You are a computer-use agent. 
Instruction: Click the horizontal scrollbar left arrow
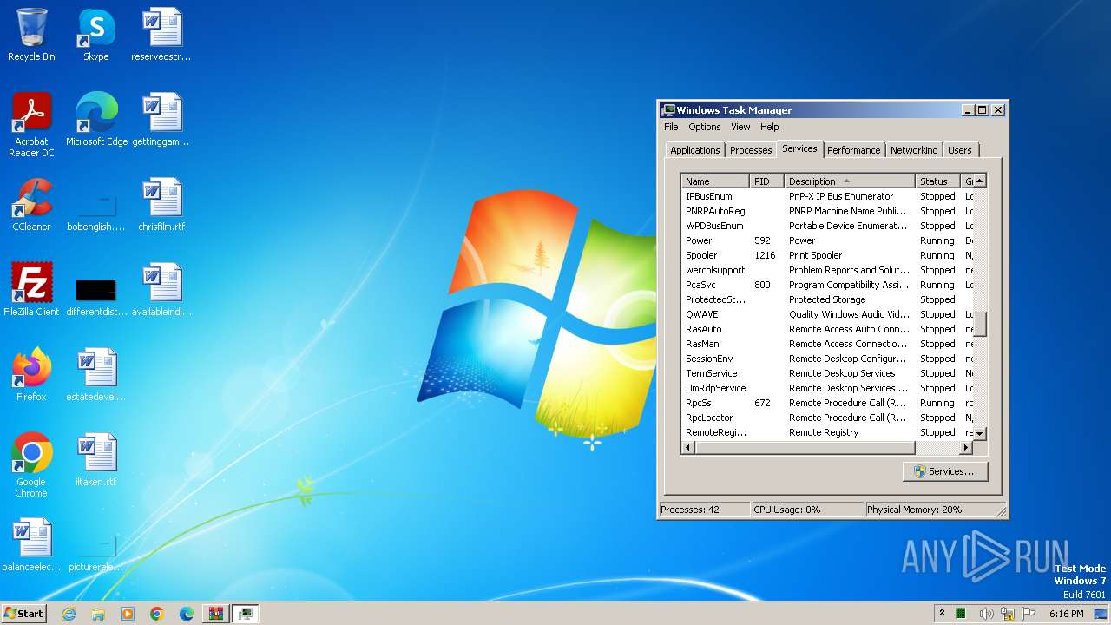click(x=688, y=448)
